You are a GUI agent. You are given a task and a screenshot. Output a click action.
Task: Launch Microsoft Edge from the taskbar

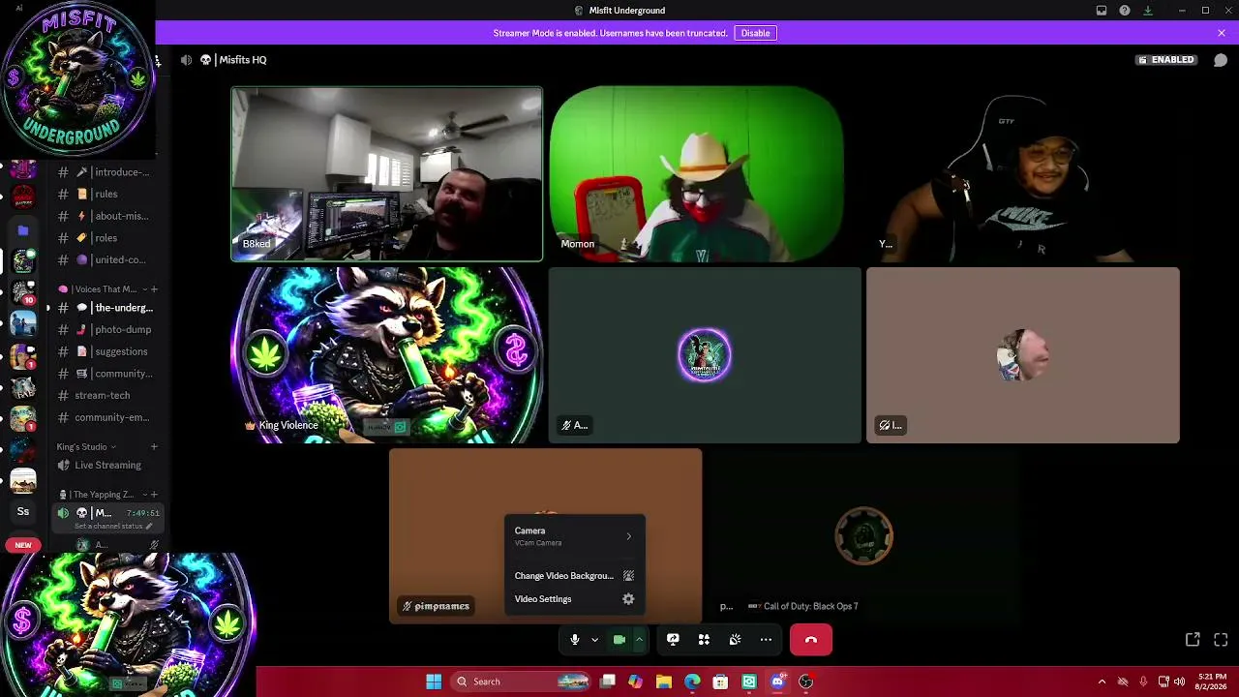tap(692, 682)
